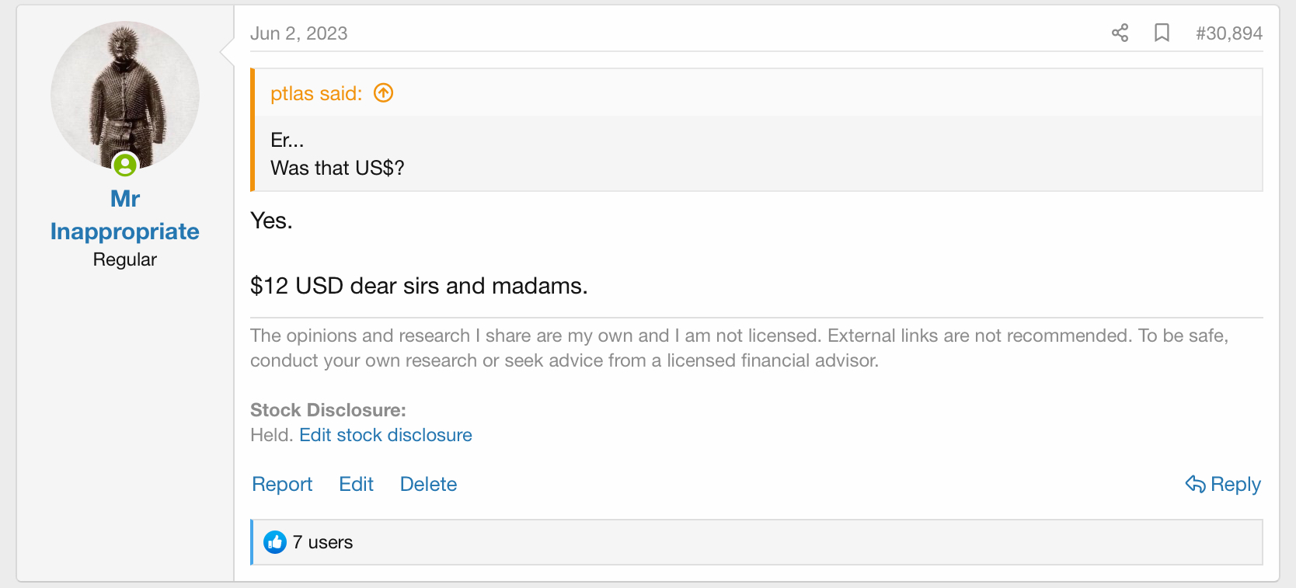
Task: Open post permalink #30,894
Action: 1228,33
